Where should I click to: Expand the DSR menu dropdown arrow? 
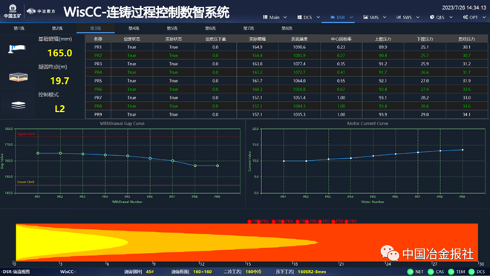click(351, 18)
